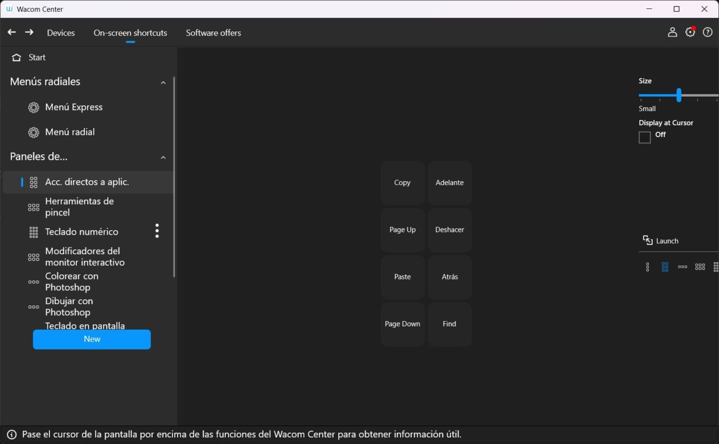Open the user account profile icon
Viewport: 719px width, 444px height.
pos(672,33)
